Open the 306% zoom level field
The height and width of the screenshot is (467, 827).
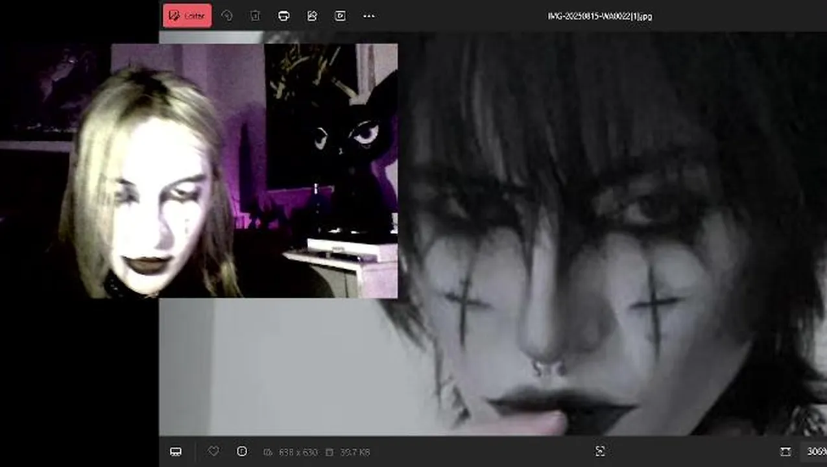point(815,451)
